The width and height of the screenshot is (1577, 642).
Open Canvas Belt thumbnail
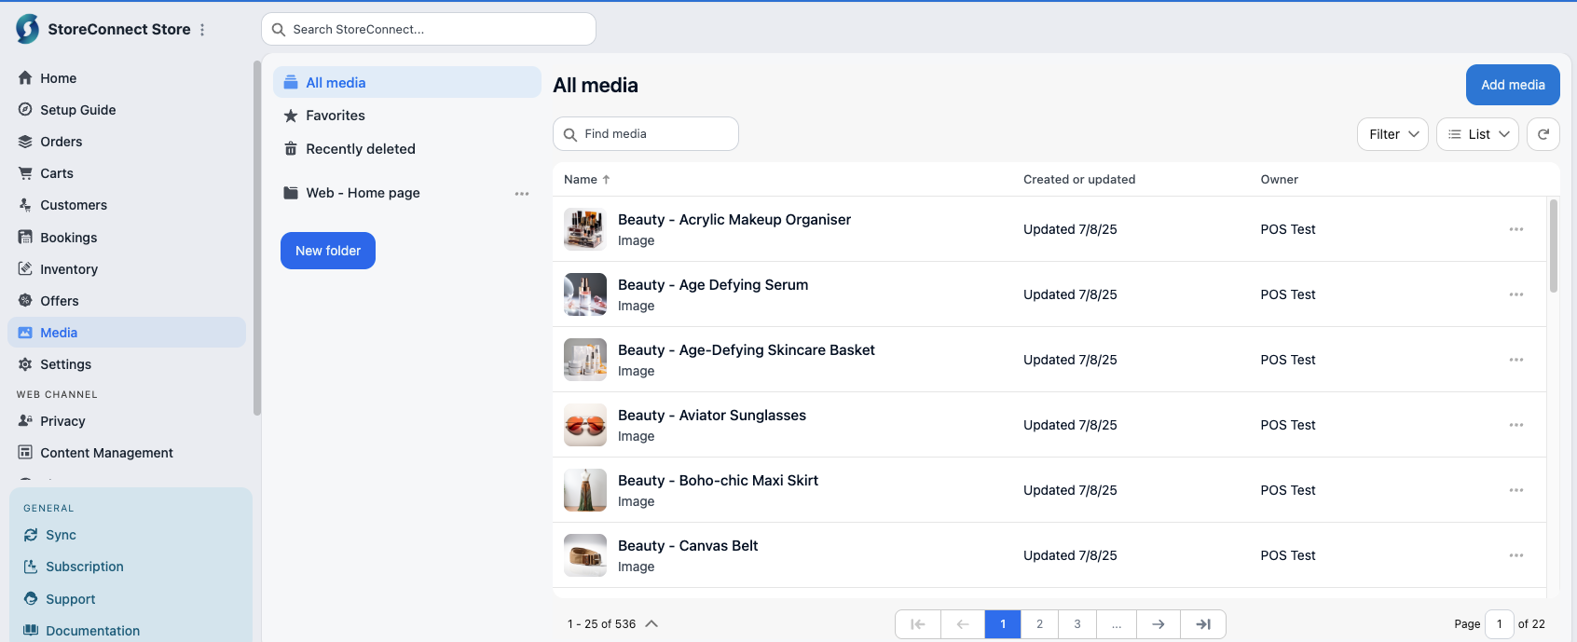click(585, 555)
